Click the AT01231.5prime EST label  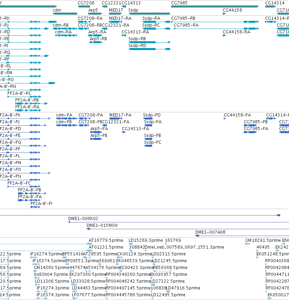coord(106,247)
